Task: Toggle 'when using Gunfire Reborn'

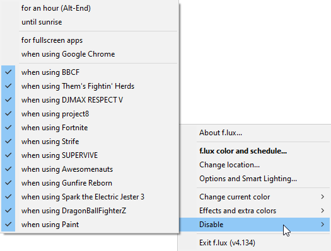Action: pyautogui.click(x=90, y=183)
